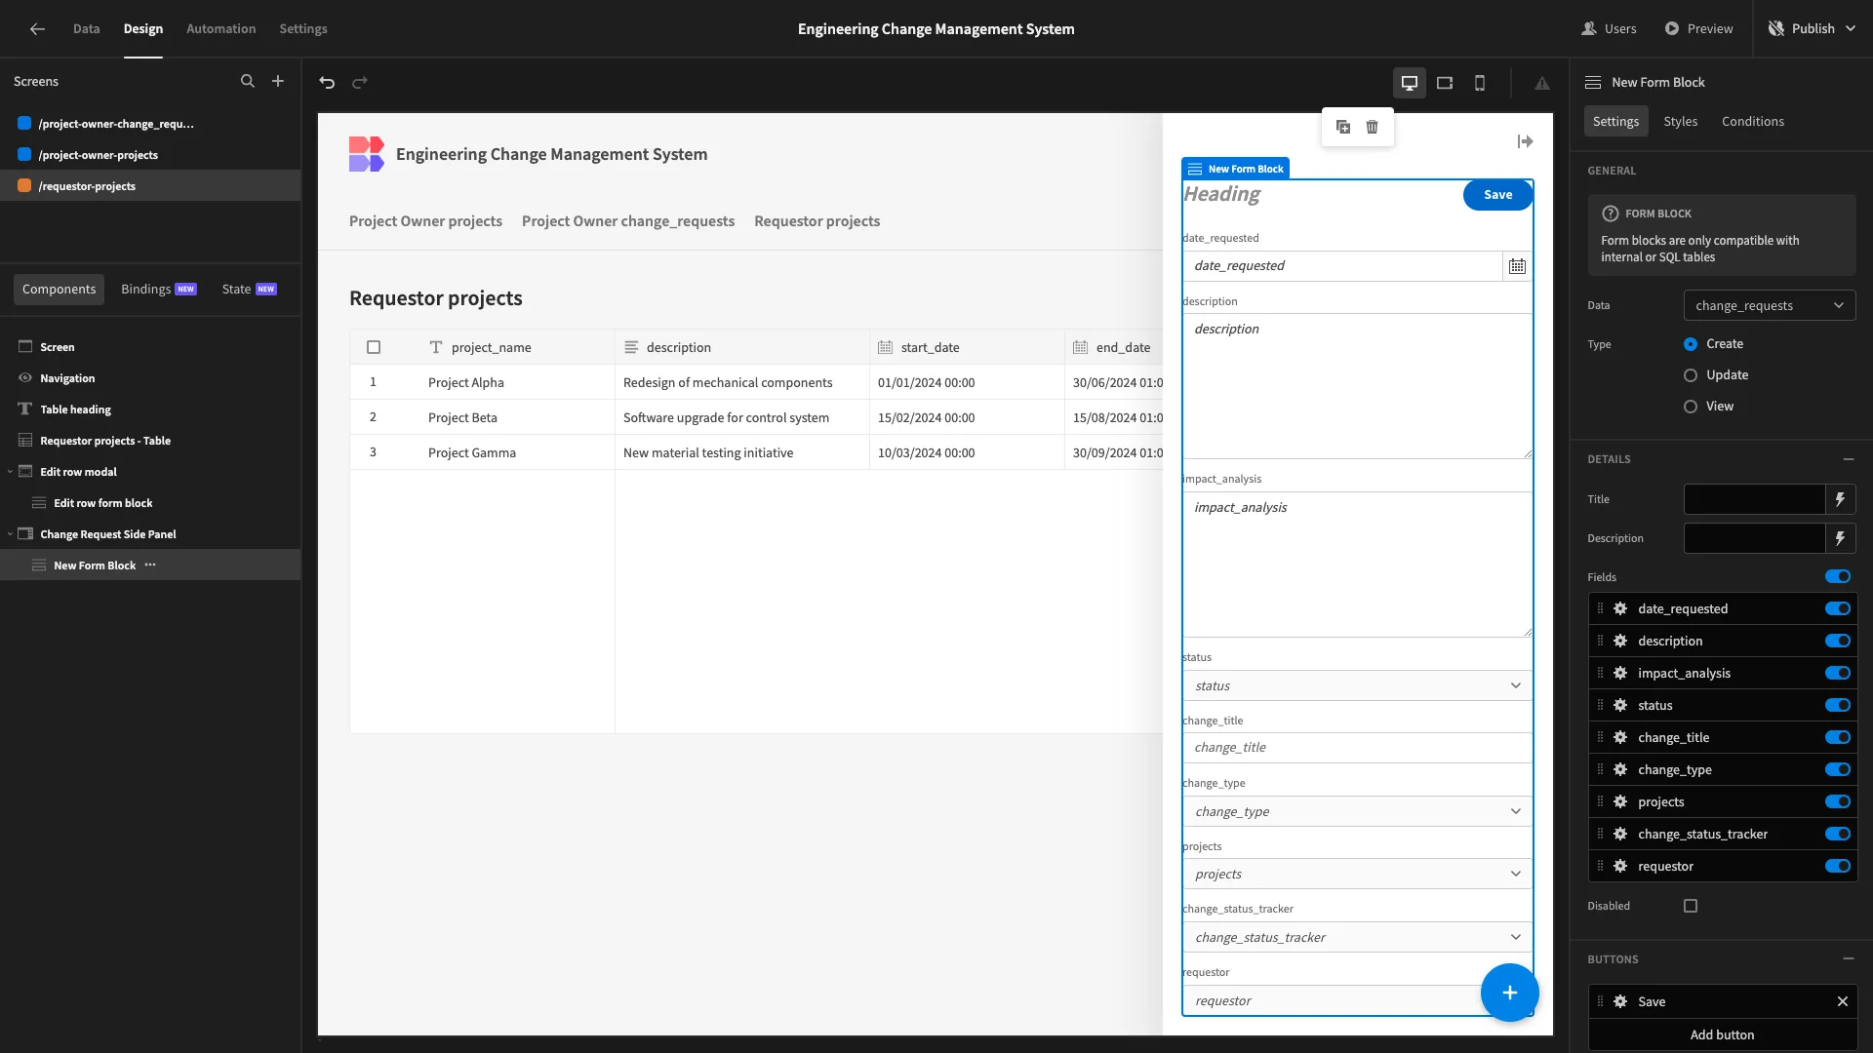
Task: Toggle the date_requested field switch
Action: pyautogui.click(x=1838, y=609)
